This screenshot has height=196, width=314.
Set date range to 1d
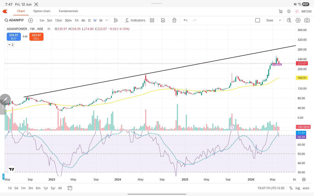point(9,188)
